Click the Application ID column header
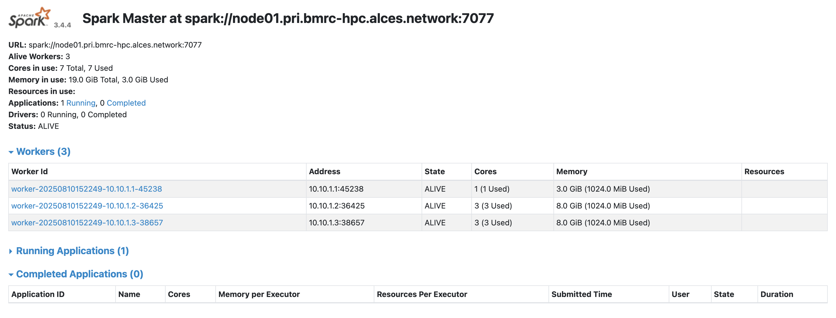 (x=38, y=294)
